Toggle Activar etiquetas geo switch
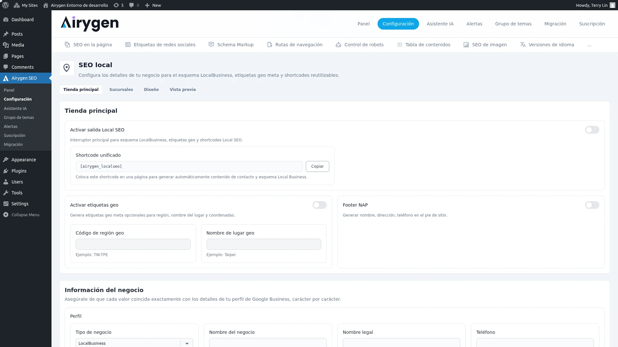Image resolution: width=618 pixels, height=347 pixels. coord(319,205)
